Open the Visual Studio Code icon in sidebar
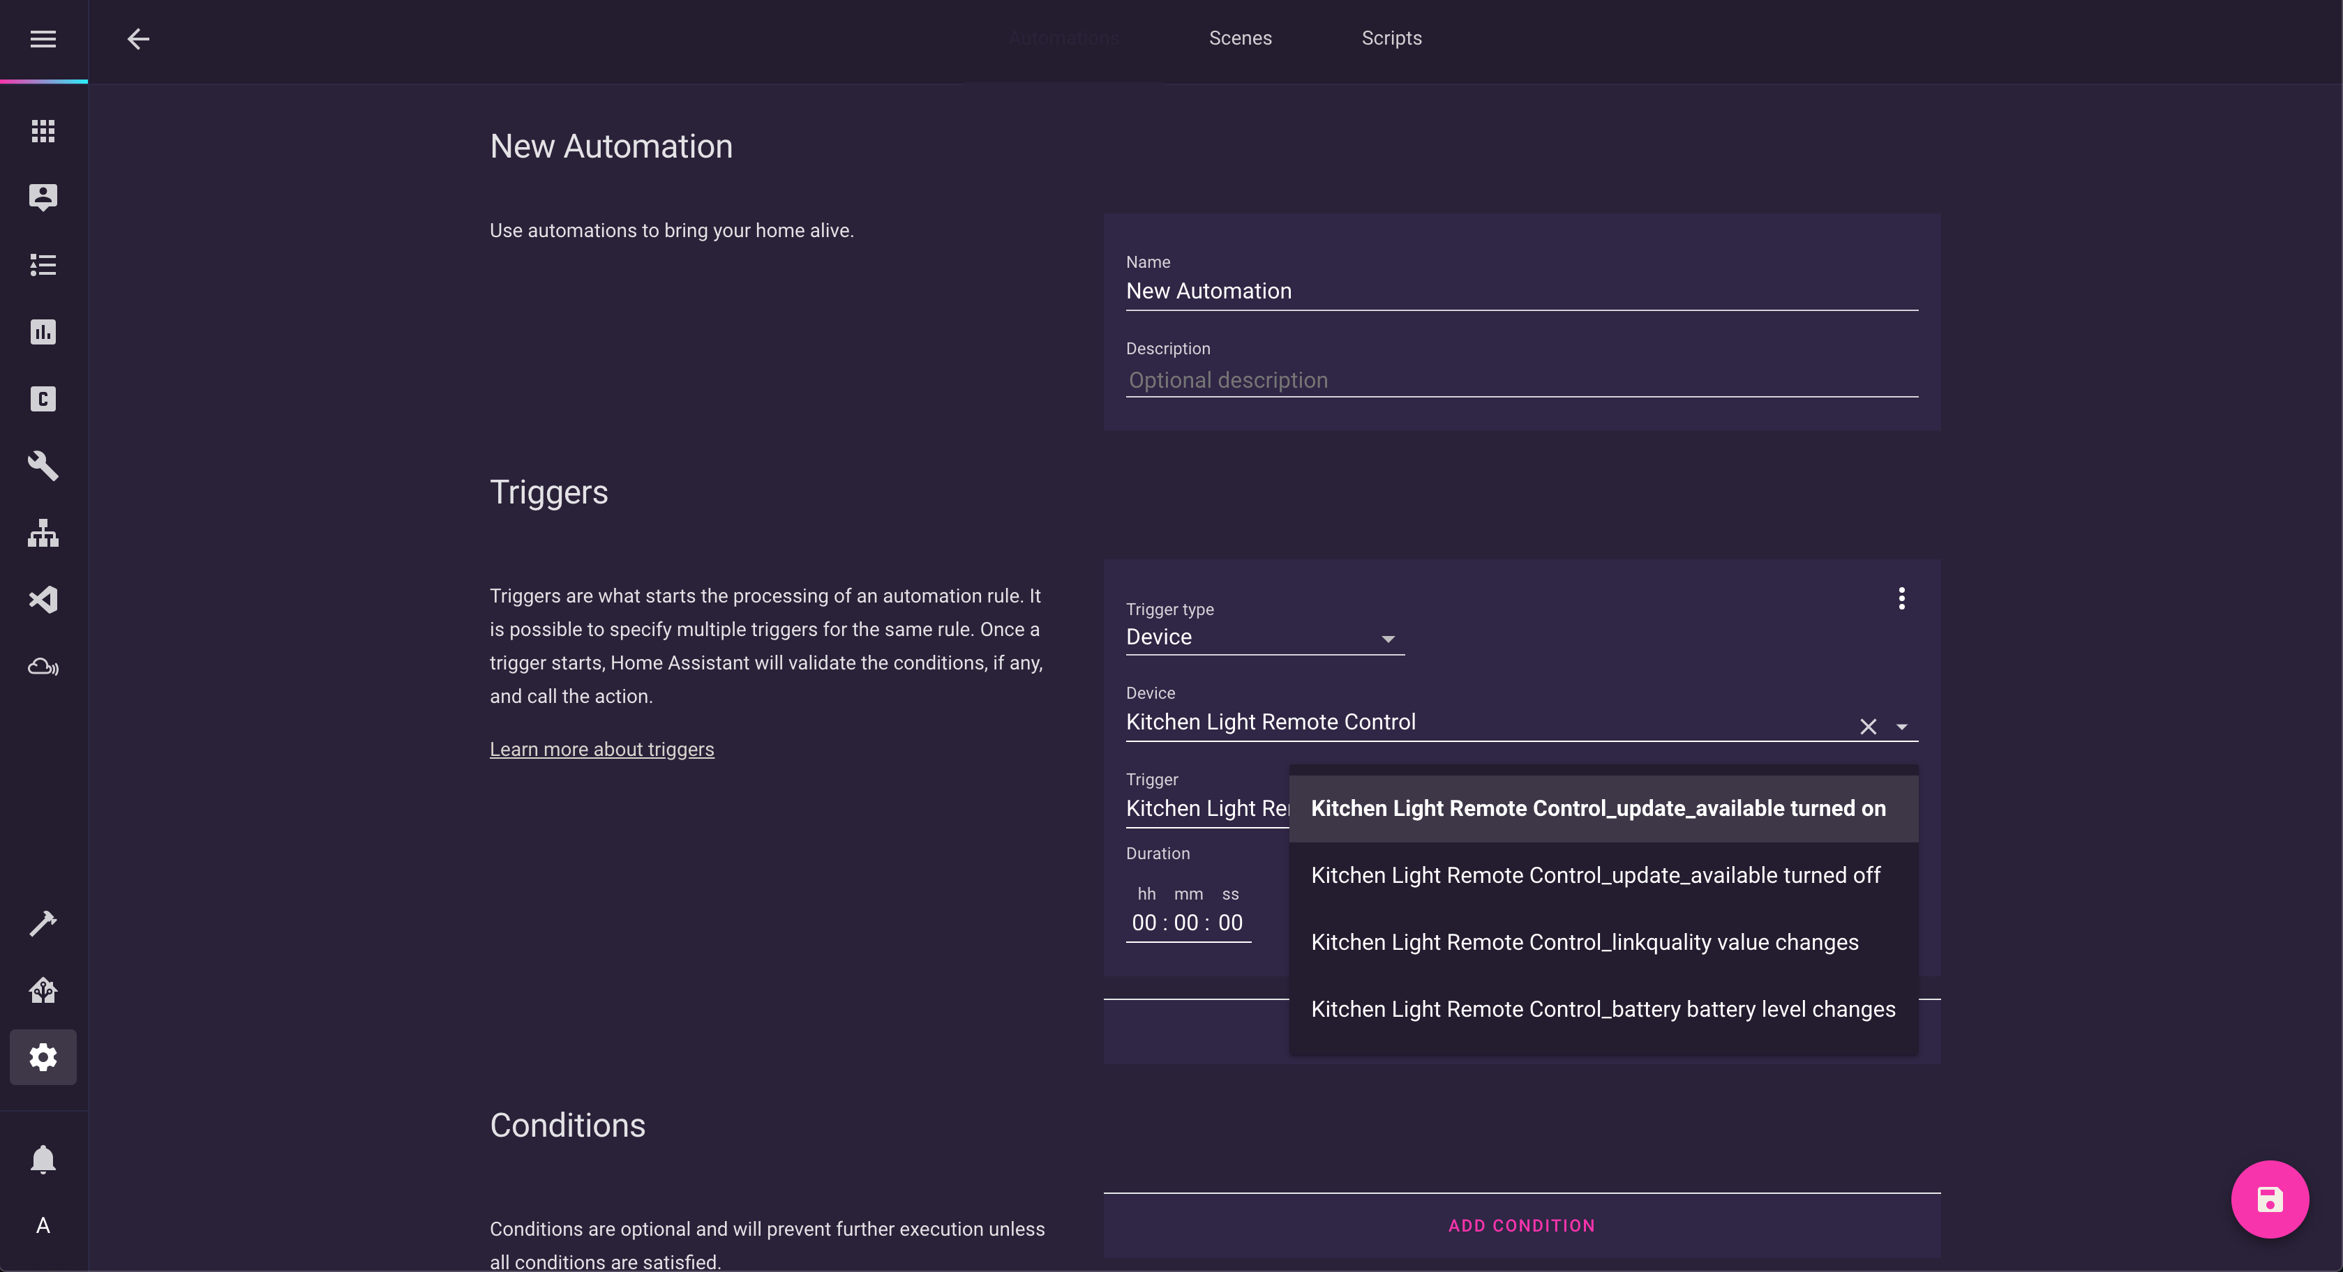The image size is (2343, 1272). pos(43,599)
